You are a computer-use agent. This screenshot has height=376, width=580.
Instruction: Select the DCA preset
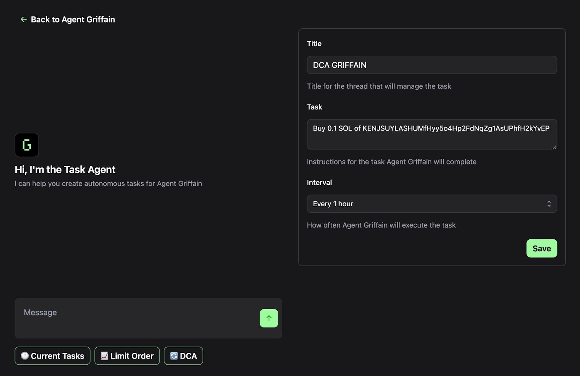(183, 356)
